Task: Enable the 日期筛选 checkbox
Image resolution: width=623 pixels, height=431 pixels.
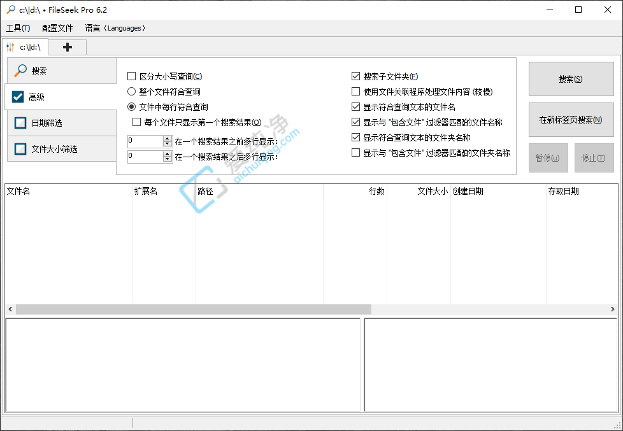Action: coord(20,123)
